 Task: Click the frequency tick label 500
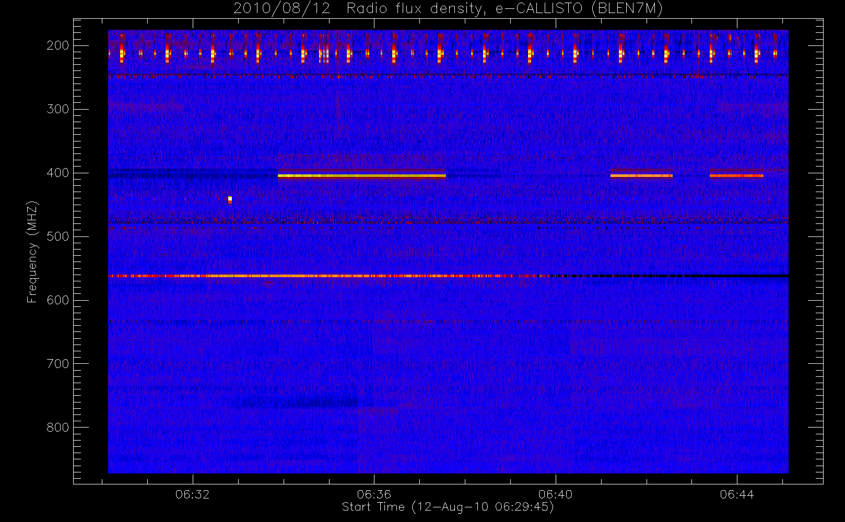tap(58, 236)
